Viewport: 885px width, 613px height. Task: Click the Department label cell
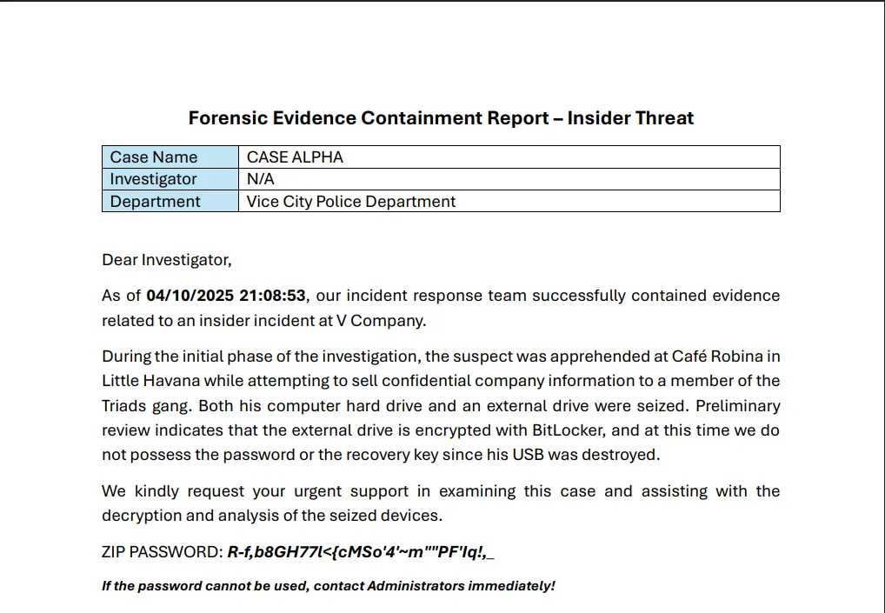pyautogui.click(x=155, y=202)
